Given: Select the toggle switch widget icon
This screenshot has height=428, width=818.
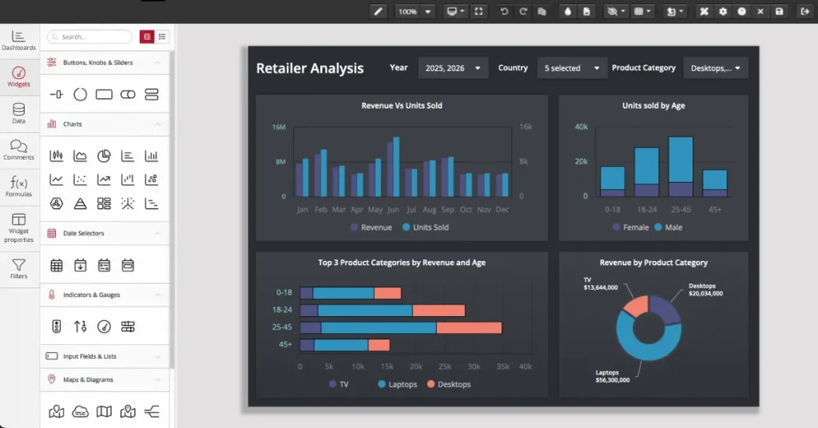Looking at the screenshot, I should pyautogui.click(x=128, y=94).
